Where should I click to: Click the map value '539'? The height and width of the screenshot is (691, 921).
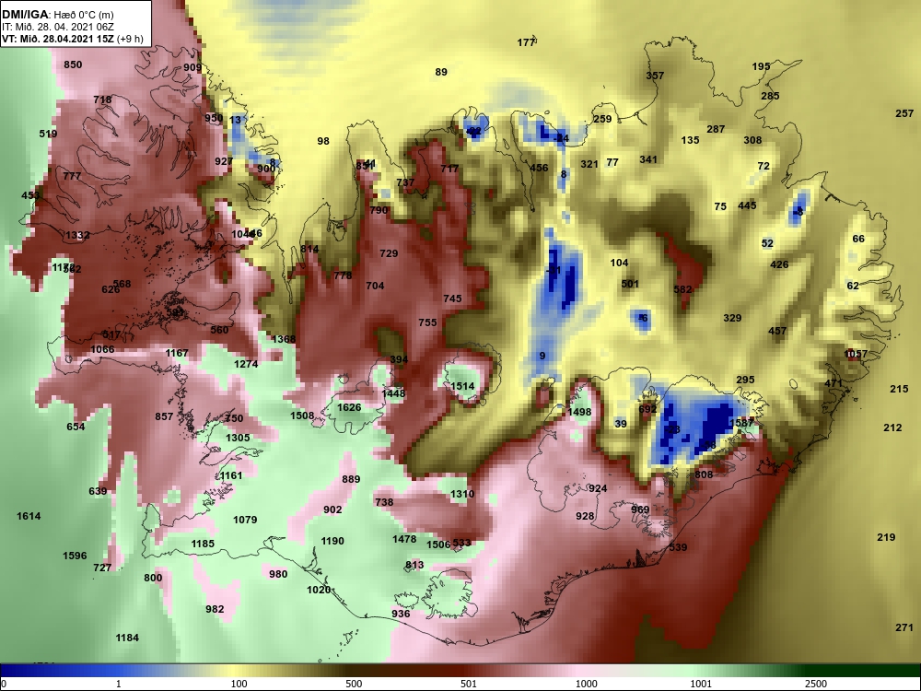(x=678, y=547)
